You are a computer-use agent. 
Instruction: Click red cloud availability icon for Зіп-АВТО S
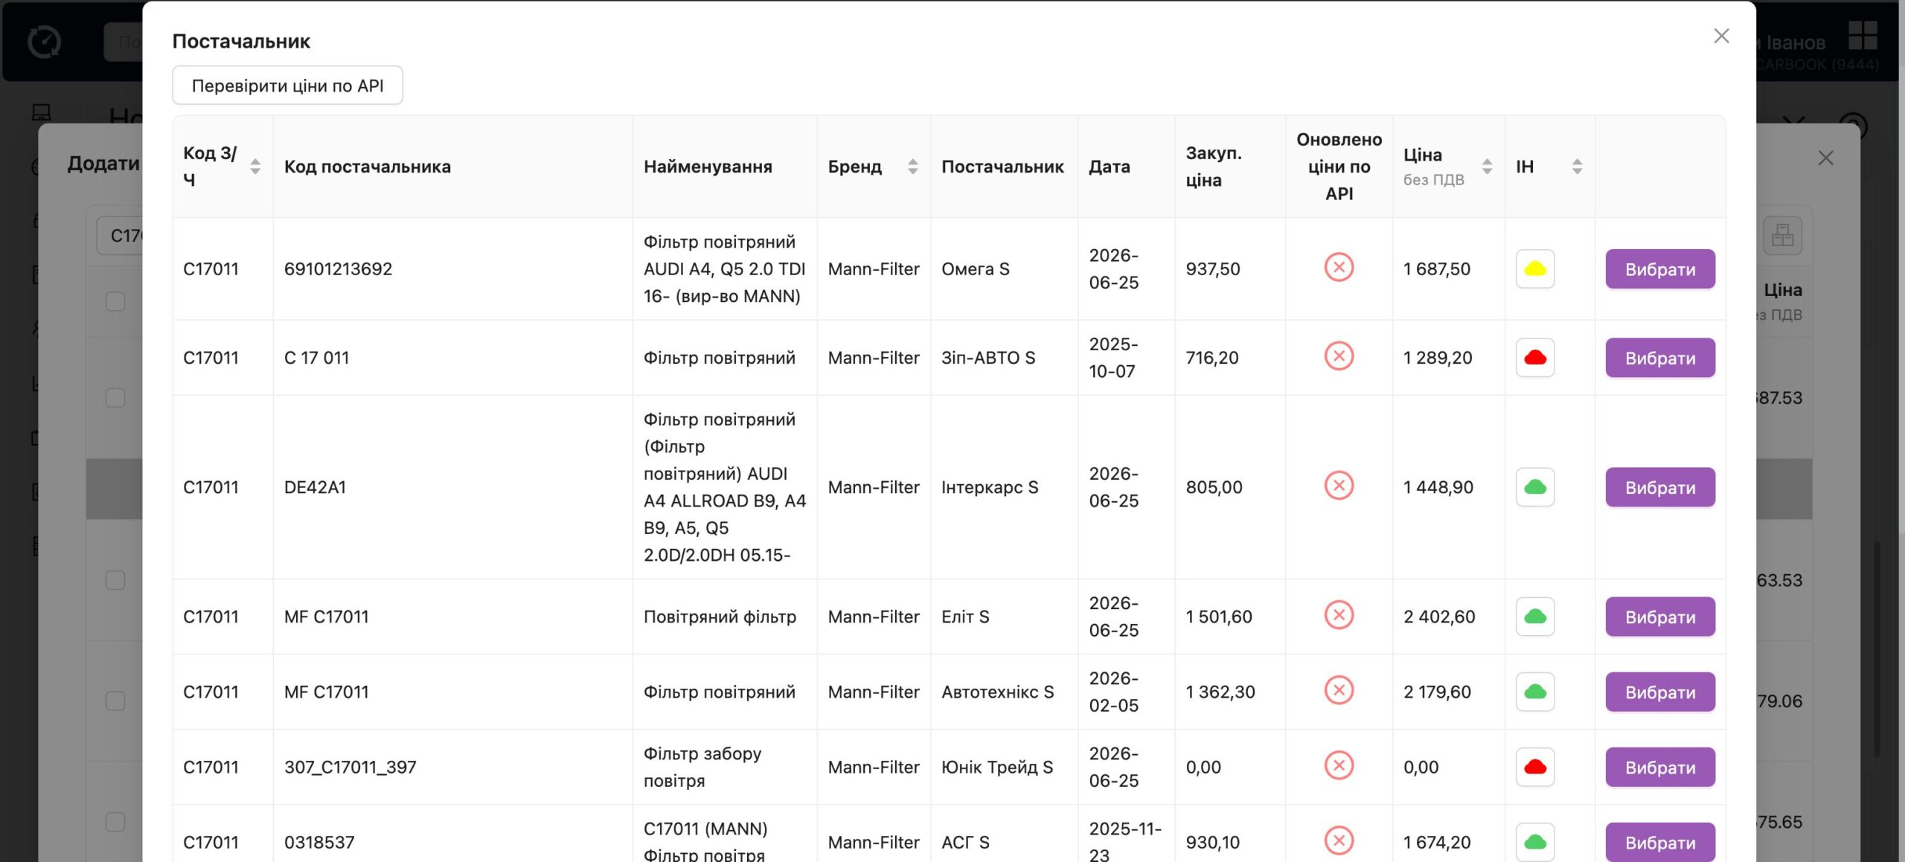point(1535,357)
